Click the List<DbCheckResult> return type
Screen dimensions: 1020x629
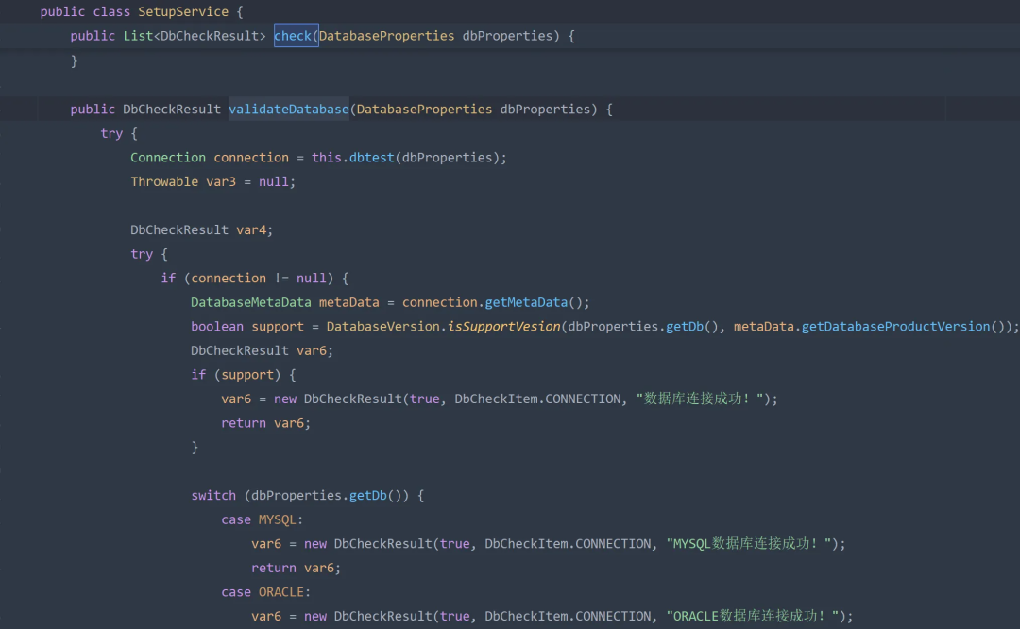pos(195,36)
